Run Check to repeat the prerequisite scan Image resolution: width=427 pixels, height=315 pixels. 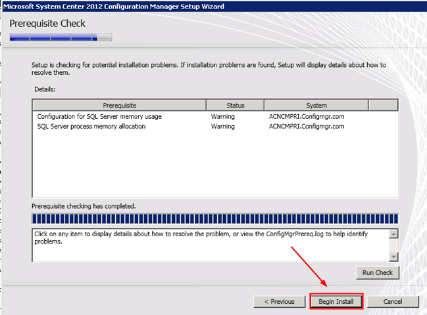point(378,272)
